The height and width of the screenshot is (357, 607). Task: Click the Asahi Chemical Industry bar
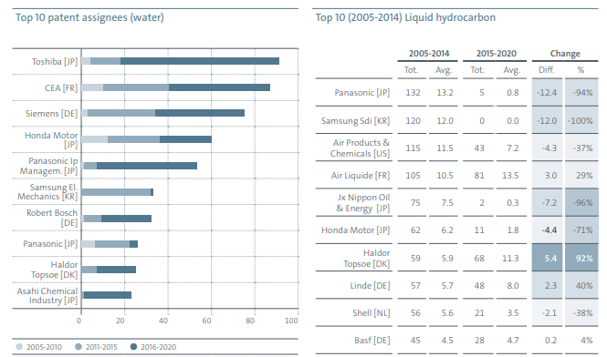click(107, 295)
